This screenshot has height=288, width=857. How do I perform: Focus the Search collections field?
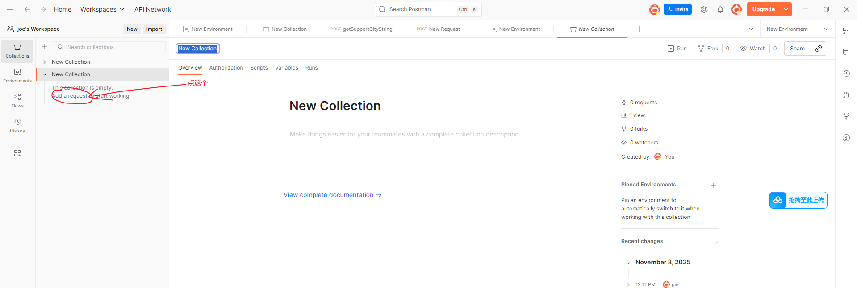[x=109, y=47]
